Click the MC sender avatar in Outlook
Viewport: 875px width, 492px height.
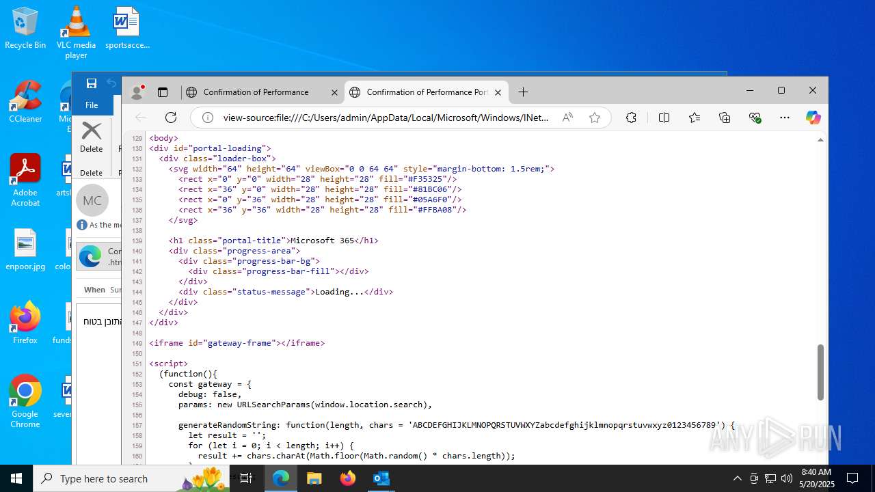tap(92, 201)
